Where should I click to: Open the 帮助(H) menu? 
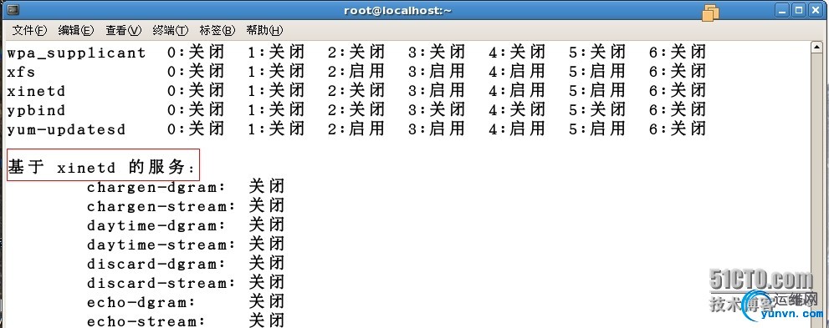[264, 31]
